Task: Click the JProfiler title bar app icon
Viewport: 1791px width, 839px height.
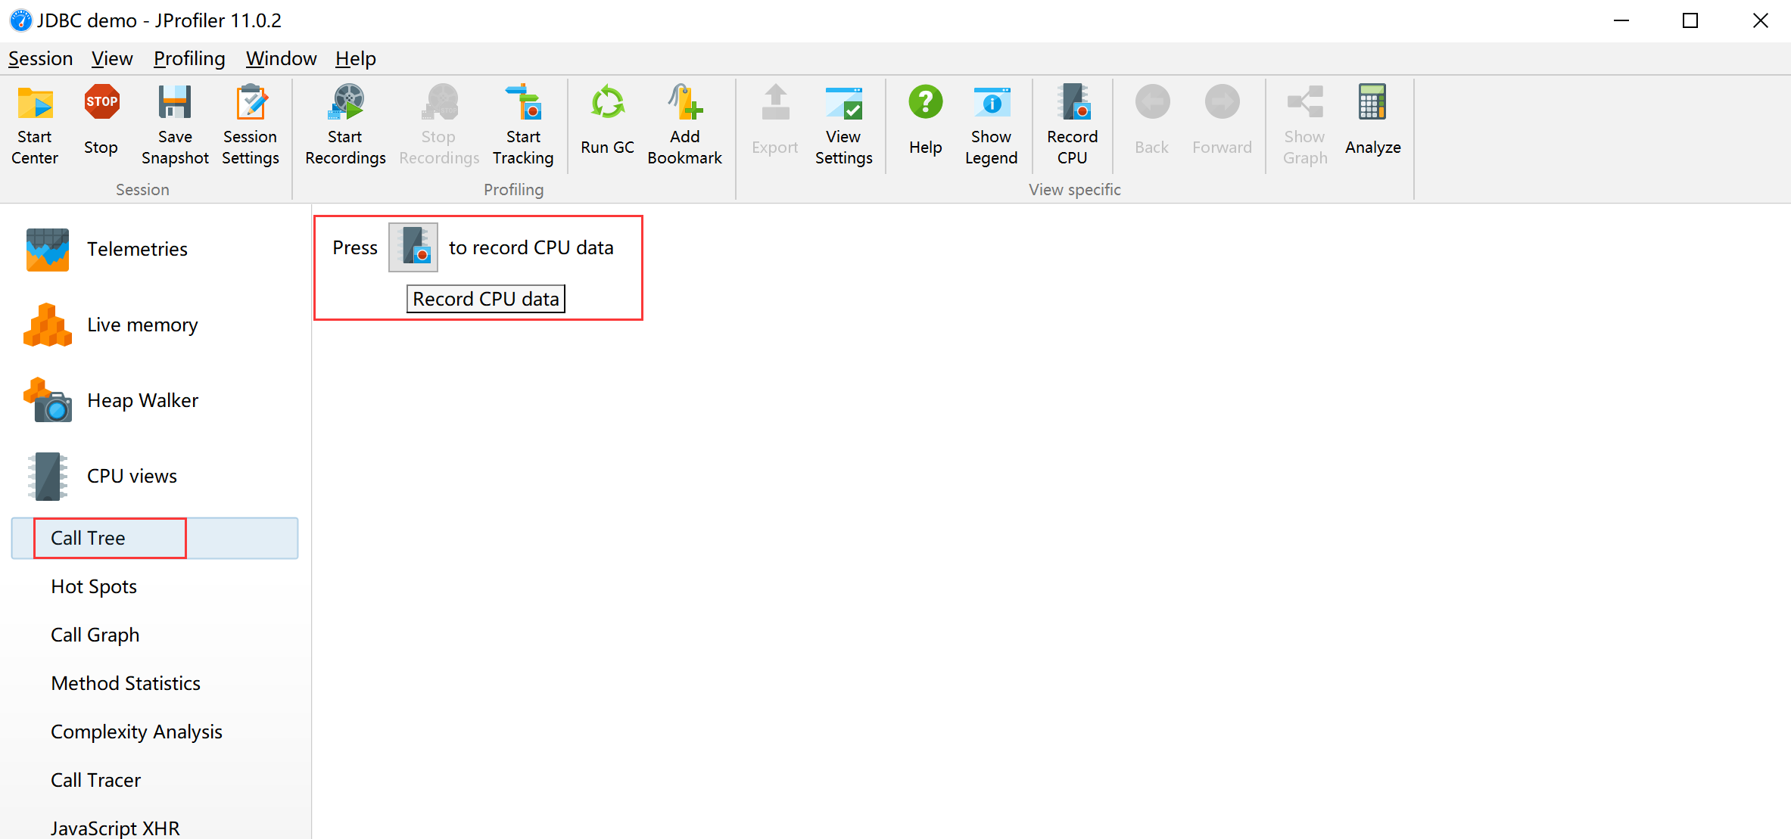Action: [20, 20]
